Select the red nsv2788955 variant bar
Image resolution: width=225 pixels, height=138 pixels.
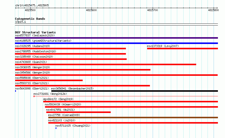(70, 54)
